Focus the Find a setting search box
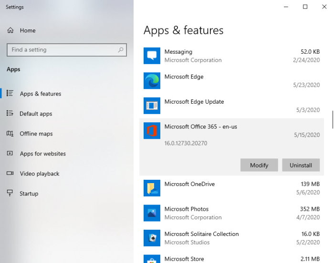 (67, 50)
